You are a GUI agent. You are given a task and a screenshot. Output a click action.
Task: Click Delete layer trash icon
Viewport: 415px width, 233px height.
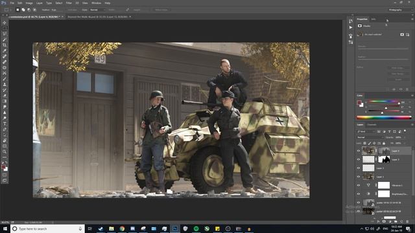tap(407, 221)
